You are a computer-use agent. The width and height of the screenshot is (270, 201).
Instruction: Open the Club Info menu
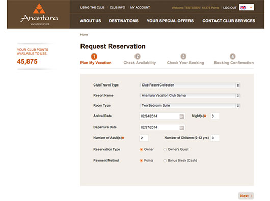point(117,8)
